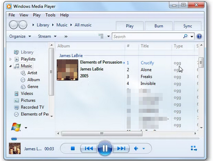
Task: Click the seek bar slider handle
Action: (14, 139)
